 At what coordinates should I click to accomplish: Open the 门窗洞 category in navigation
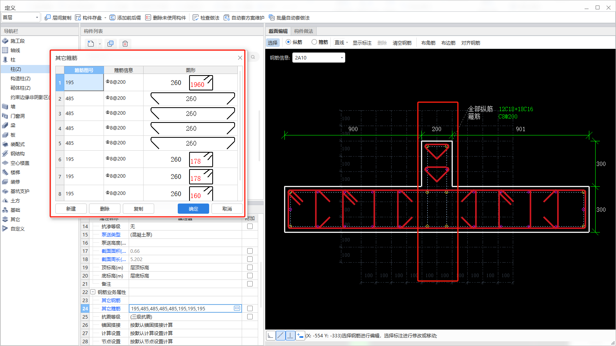18,116
